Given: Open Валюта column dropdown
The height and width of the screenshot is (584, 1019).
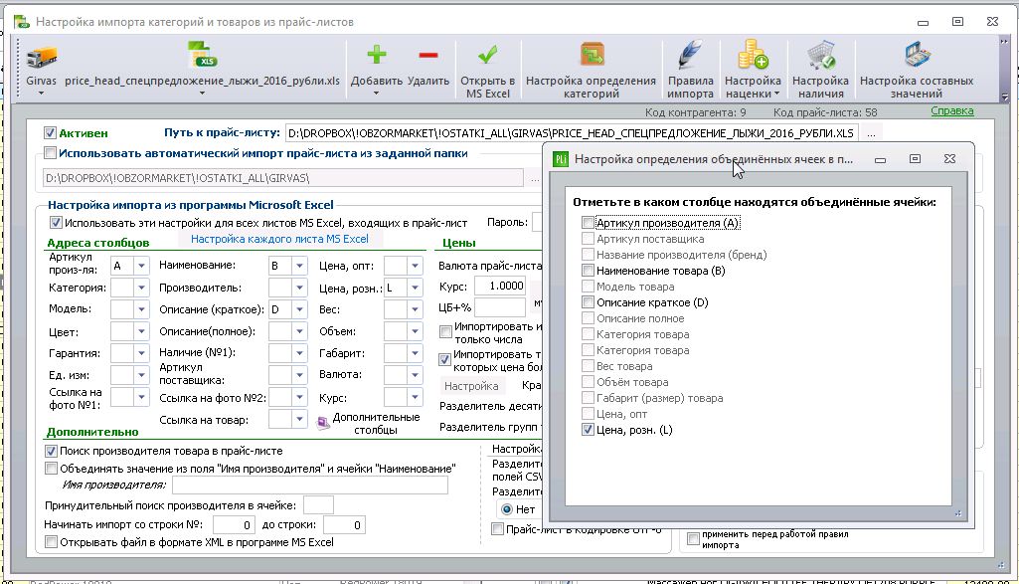Looking at the screenshot, I should point(415,375).
